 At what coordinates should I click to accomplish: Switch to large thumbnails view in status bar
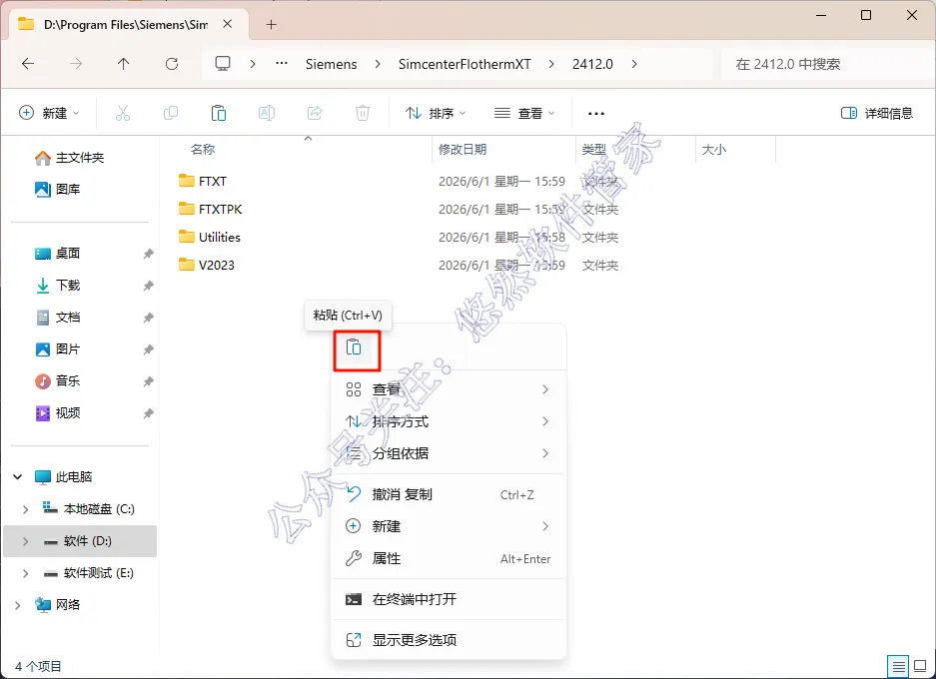tap(920, 666)
